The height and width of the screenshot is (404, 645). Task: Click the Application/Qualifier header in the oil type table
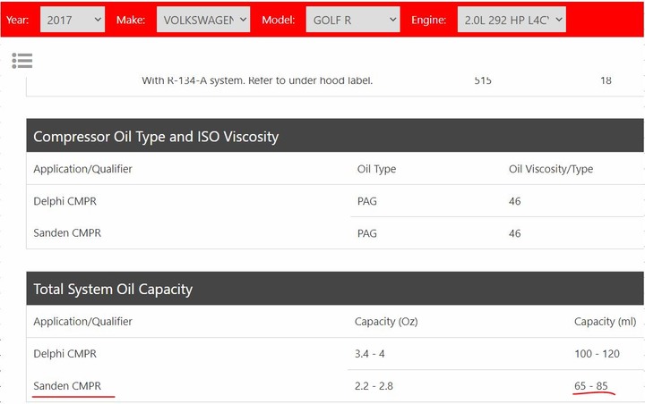point(82,169)
